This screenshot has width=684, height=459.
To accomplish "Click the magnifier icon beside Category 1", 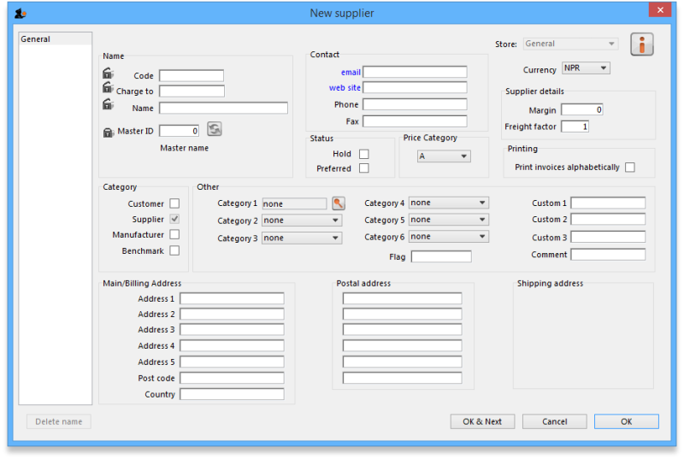I will tap(339, 203).
